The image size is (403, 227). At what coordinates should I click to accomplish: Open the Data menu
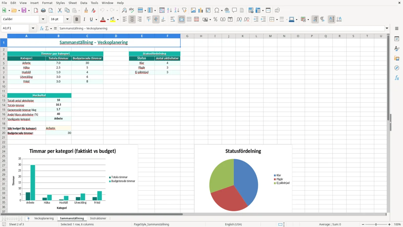click(84, 3)
